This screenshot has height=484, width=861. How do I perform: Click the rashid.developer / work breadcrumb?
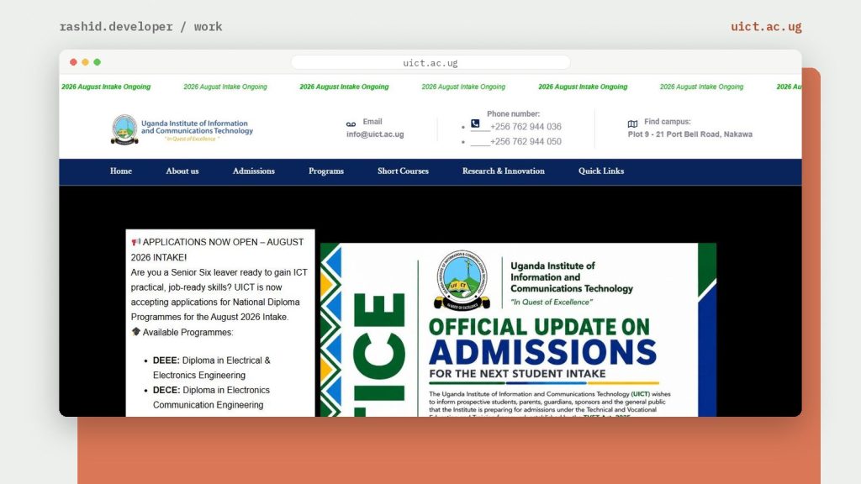click(x=141, y=26)
